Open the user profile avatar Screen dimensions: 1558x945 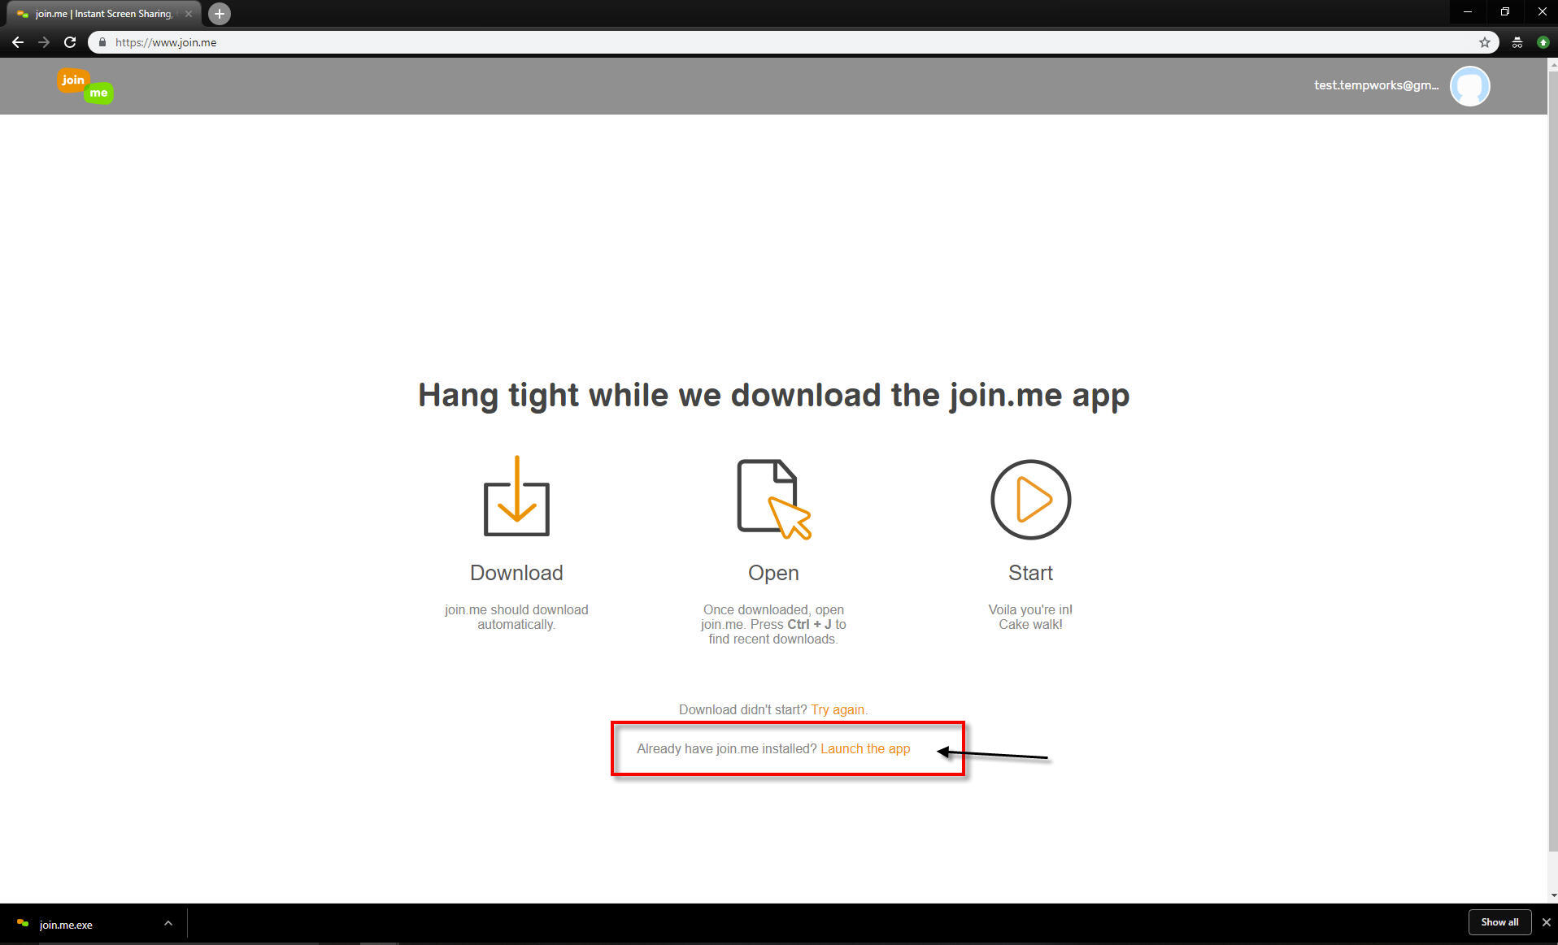click(x=1469, y=85)
